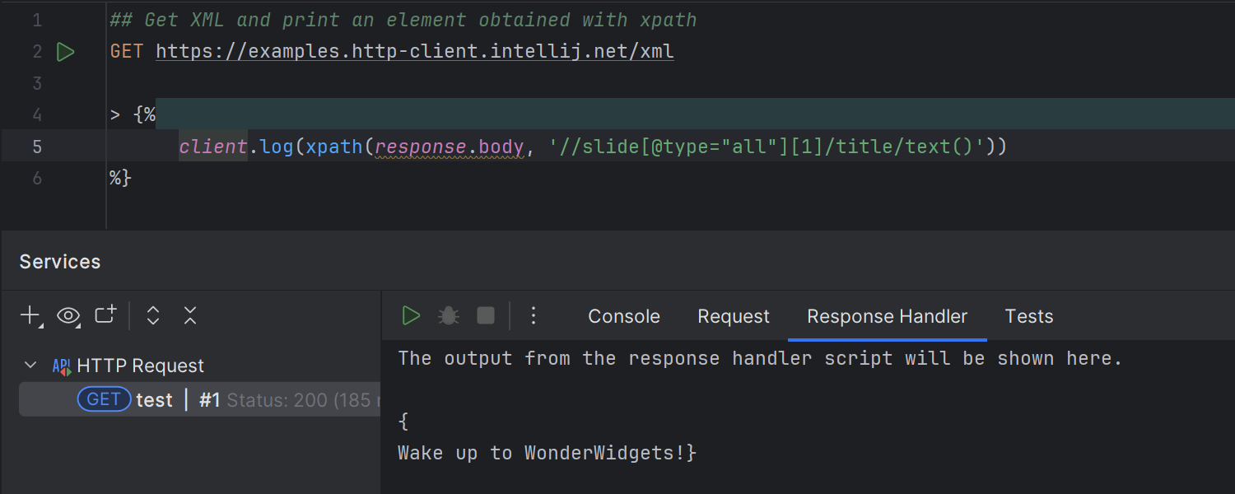
Task: Open the Request tab
Action: (734, 316)
